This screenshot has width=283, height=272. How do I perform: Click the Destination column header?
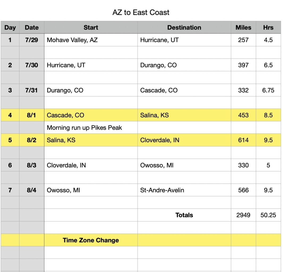[x=184, y=28]
